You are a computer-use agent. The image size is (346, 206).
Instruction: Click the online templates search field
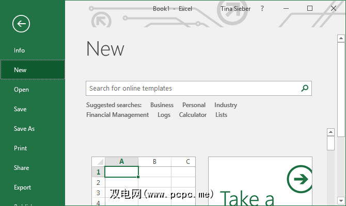pyautogui.click(x=191, y=89)
